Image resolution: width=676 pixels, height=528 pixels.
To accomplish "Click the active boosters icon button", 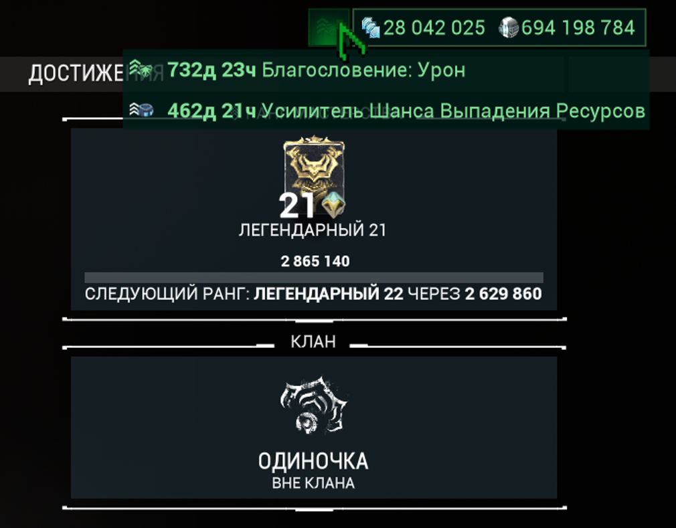I will pos(329,27).
